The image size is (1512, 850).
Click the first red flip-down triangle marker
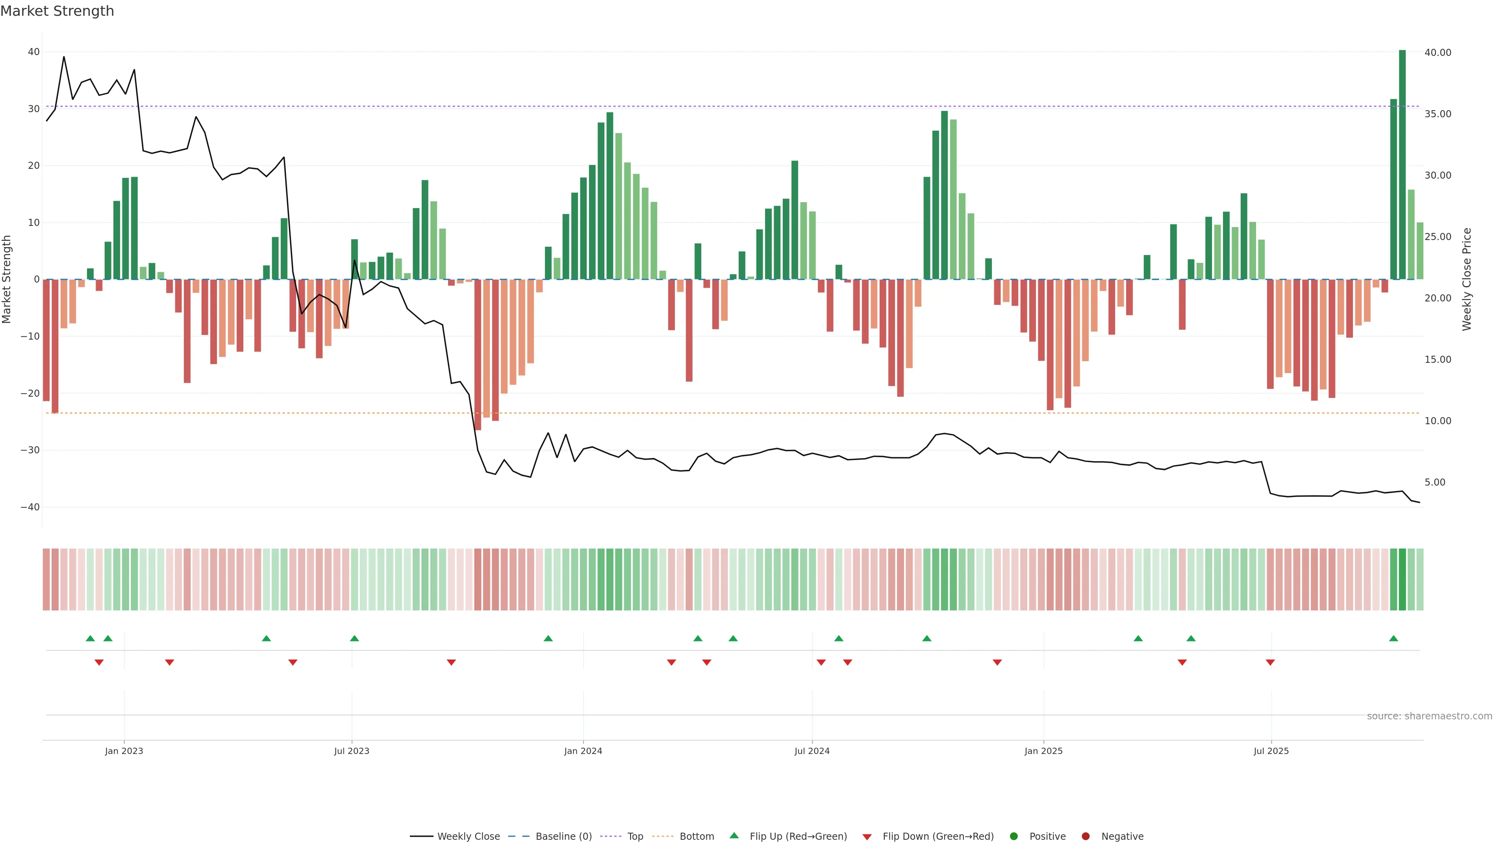pyautogui.click(x=98, y=662)
